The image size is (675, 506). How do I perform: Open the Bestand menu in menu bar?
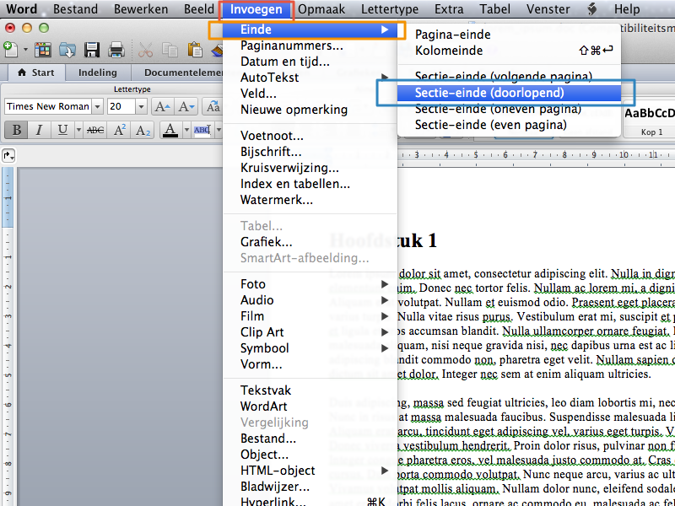pyautogui.click(x=75, y=9)
